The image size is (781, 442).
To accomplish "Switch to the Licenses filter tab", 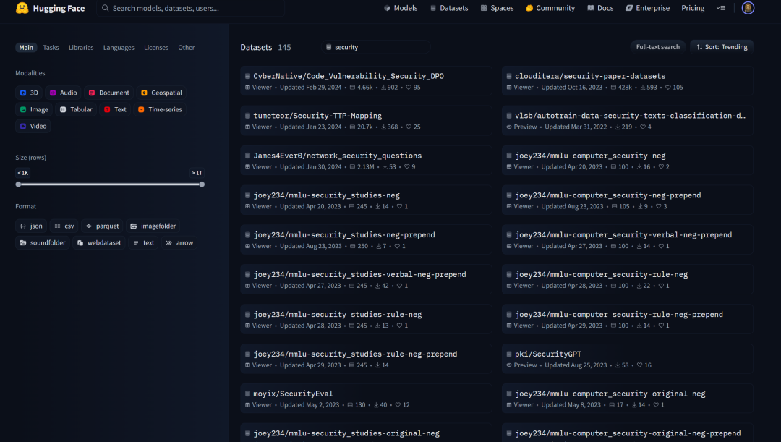I will [x=156, y=47].
